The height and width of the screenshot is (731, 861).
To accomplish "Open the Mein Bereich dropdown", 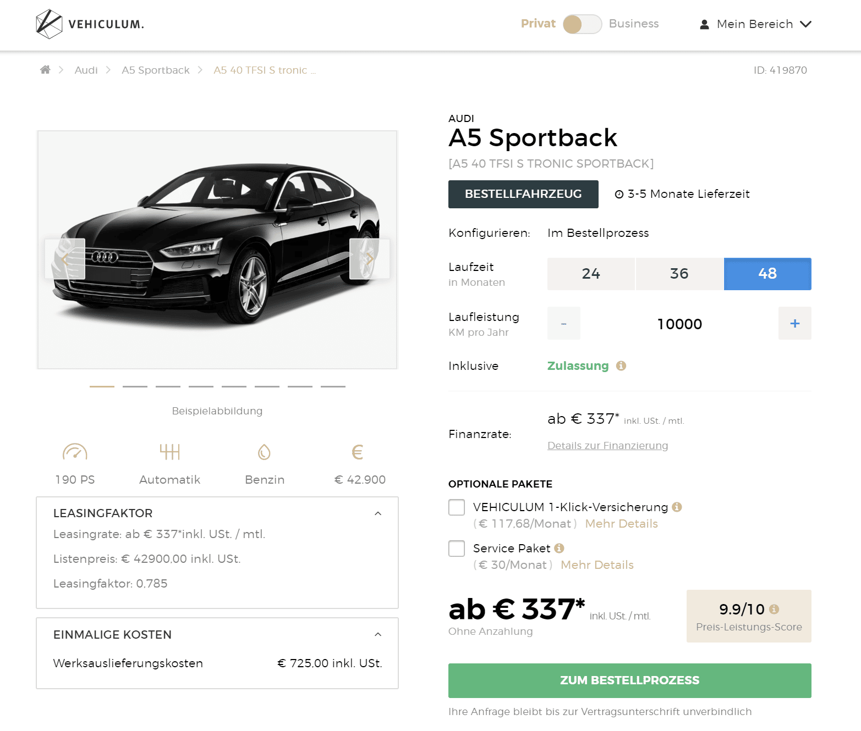I will (755, 24).
